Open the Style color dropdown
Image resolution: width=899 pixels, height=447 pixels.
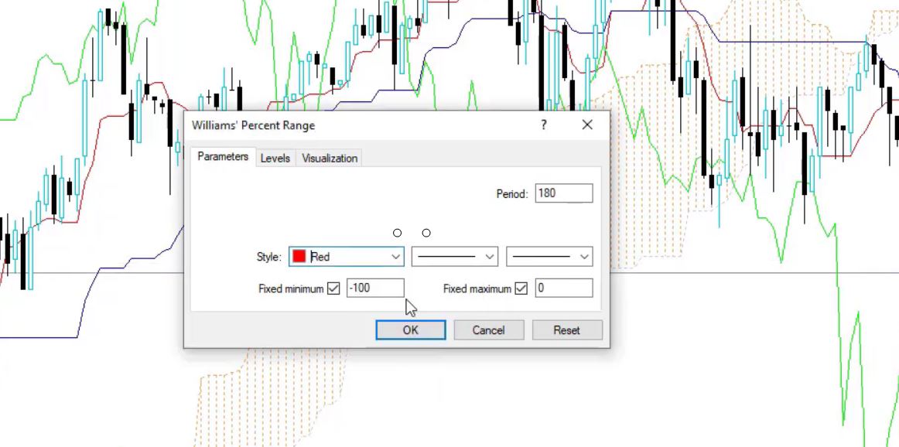(x=395, y=256)
